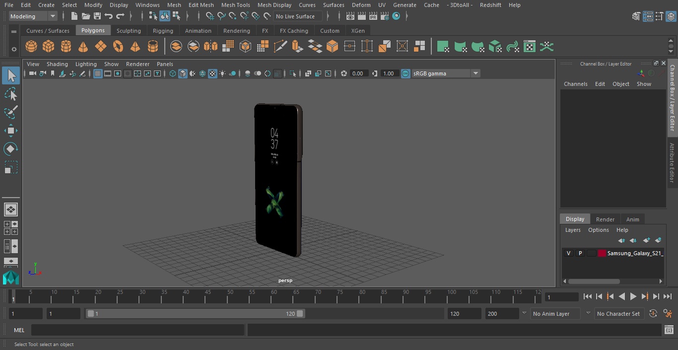Activate the Paint selection tool
The width and height of the screenshot is (678, 350).
11,112
